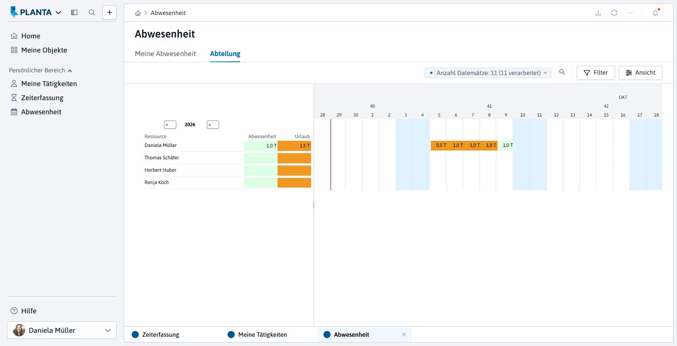Click the refresh icon in header
This screenshot has height=346, width=677.
614,13
